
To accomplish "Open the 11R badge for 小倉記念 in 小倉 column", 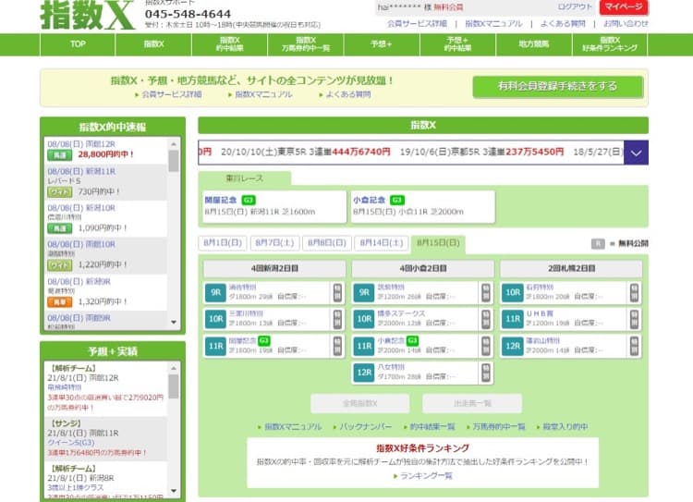I will pyautogui.click(x=364, y=346).
